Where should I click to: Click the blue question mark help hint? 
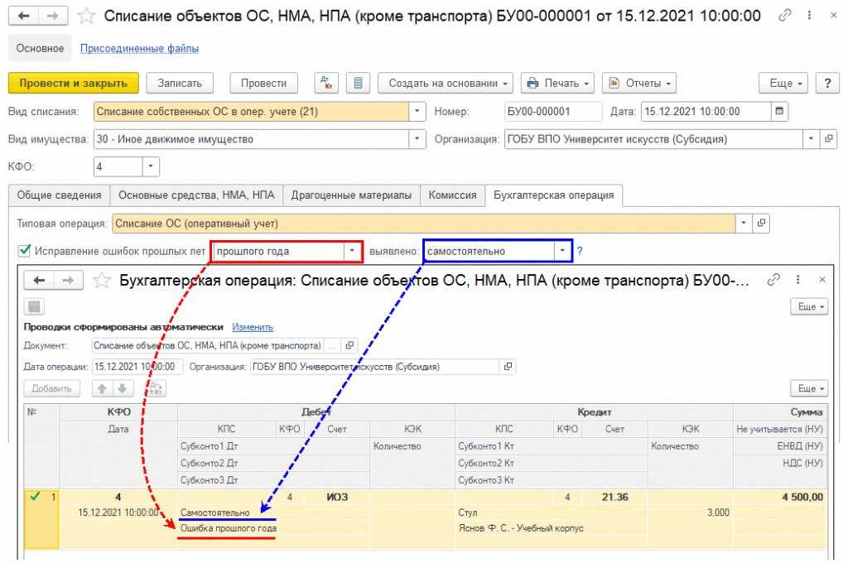coord(580,252)
